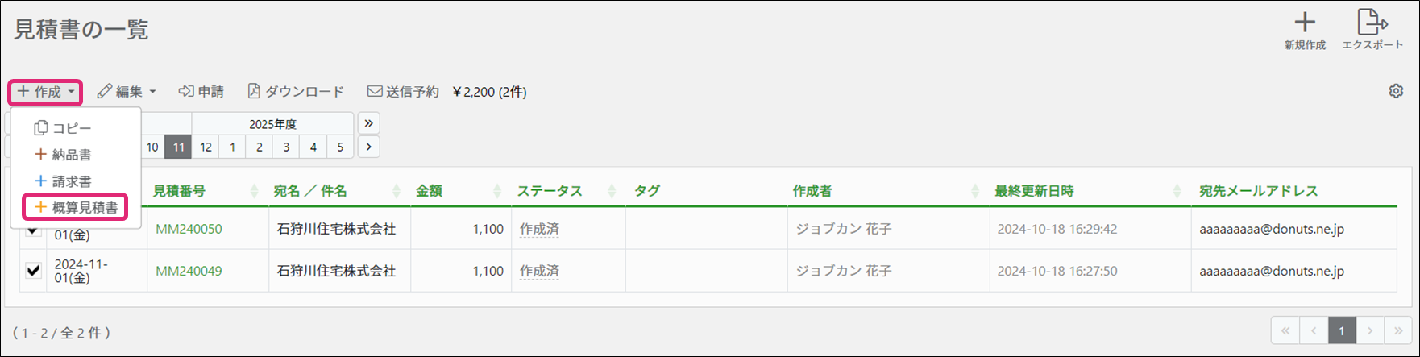Jump forward with double chevron above months
The height and width of the screenshot is (357, 1420).
(368, 123)
